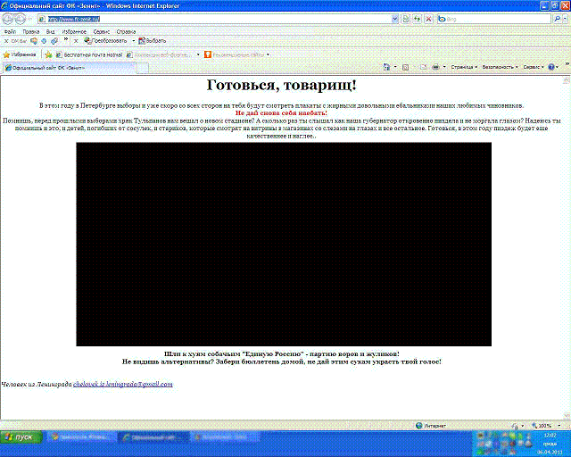Click the Refresh page icon
The width and height of the screenshot is (571, 457).
pyautogui.click(x=418, y=18)
